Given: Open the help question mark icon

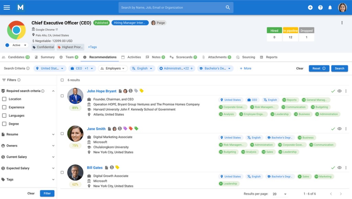Looking at the screenshot, I should [320, 8].
